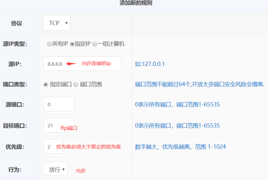The width and height of the screenshot is (268, 180).
Task: Click the red 允许 annotation text
Action: point(81,171)
